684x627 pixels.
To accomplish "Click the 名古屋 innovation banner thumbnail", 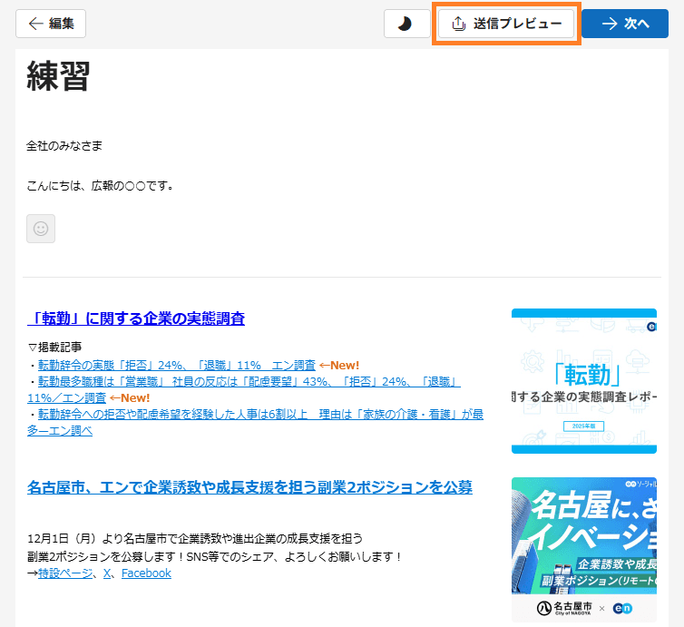I will click(x=583, y=549).
